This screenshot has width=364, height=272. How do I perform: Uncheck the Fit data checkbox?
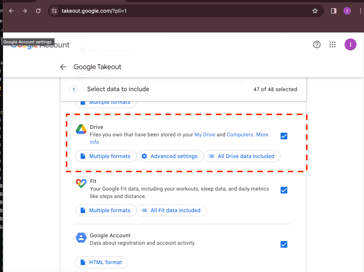[x=284, y=190]
